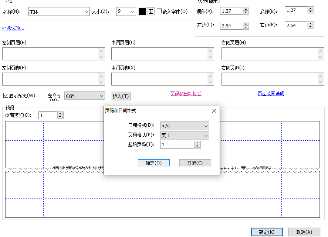This screenshot has width=328, height=237.
Task: Increase the 起始页码(T) value with its stepper
Action: (196, 143)
